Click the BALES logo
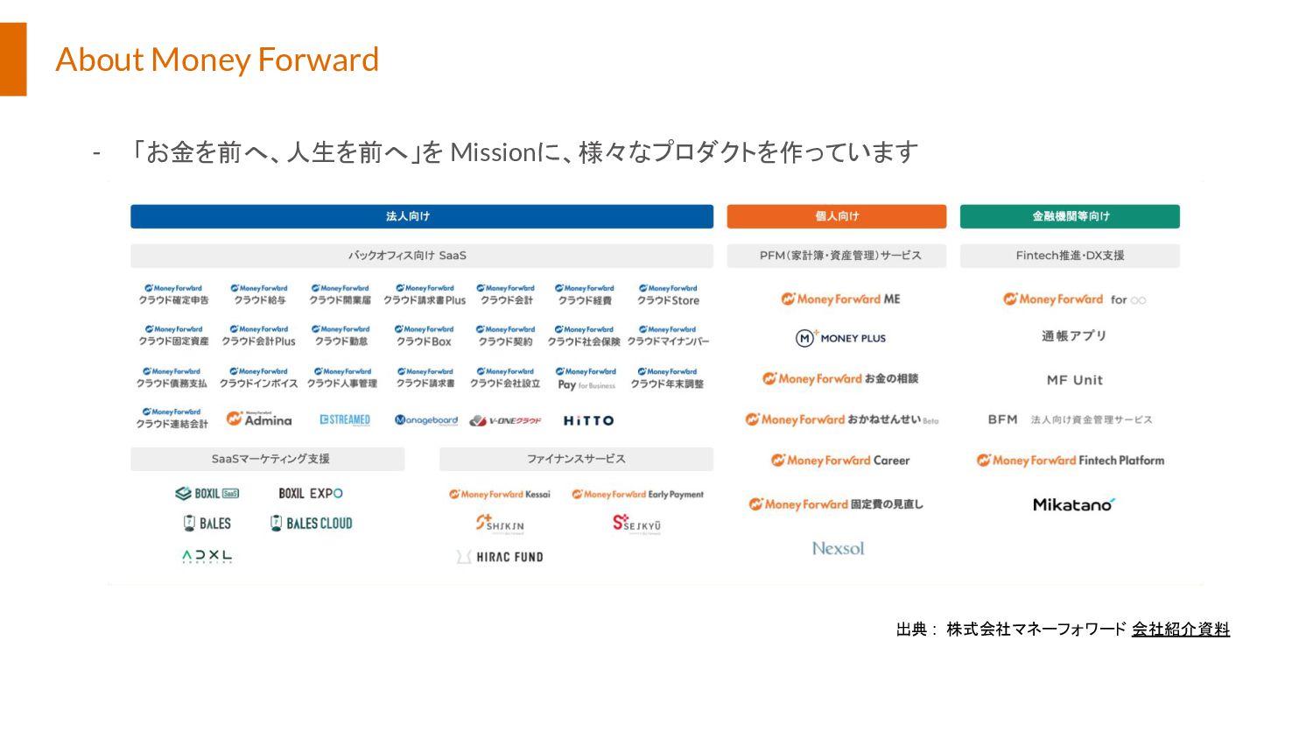This screenshot has width=1313, height=739. [x=207, y=523]
